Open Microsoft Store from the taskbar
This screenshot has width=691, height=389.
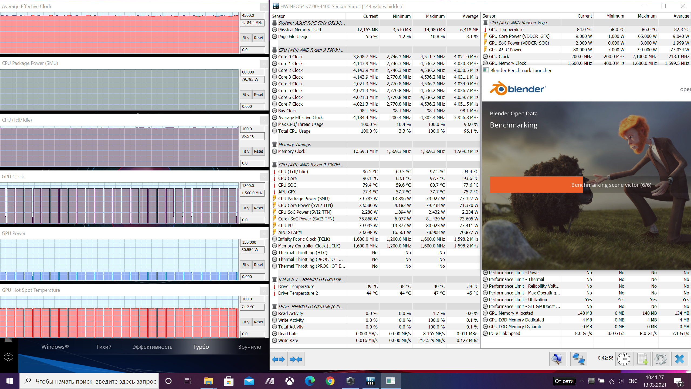point(229,381)
